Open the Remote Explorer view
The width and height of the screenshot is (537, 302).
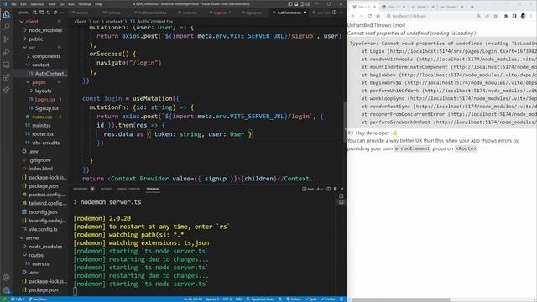coord(6,65)
